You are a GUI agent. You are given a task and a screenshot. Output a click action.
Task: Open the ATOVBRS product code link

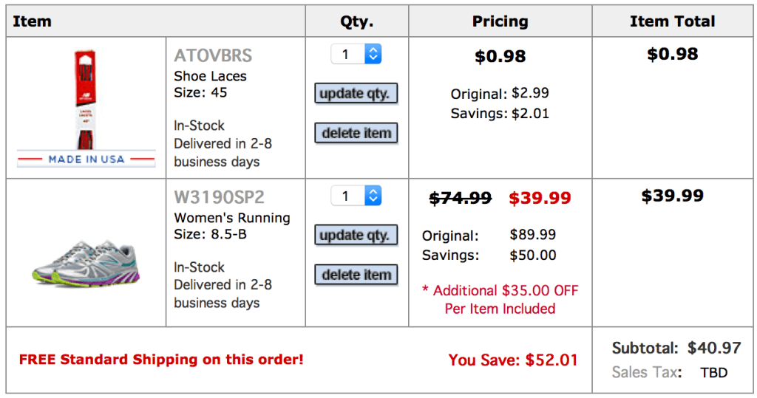[x=213, y=55]
